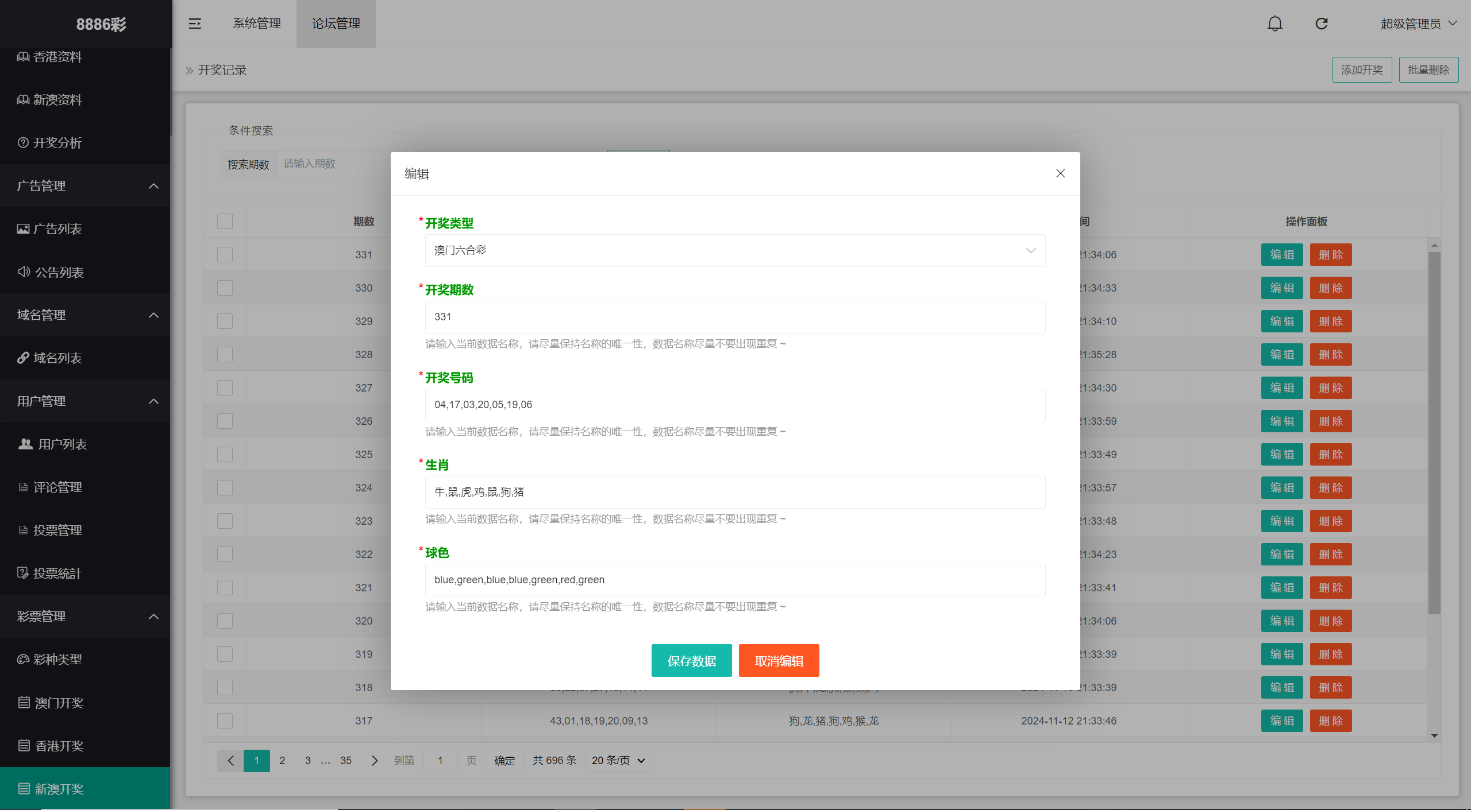The height and width of the screenshot is (810, 1471).
Task: Open 开奖分析 in the sidebar
Action: click(x=57, y=142)
